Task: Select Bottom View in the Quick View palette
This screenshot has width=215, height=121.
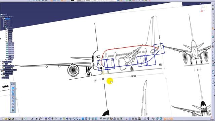Action: [13, 107]
